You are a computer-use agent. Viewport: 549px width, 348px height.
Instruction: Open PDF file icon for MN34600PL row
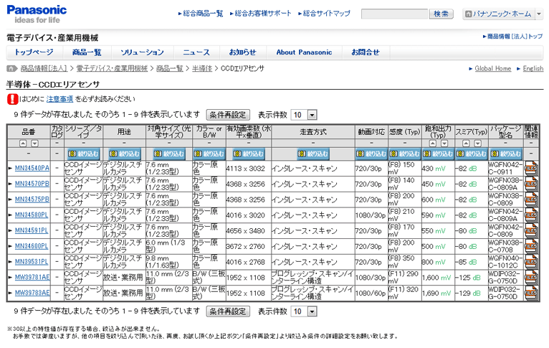[531, 246]
